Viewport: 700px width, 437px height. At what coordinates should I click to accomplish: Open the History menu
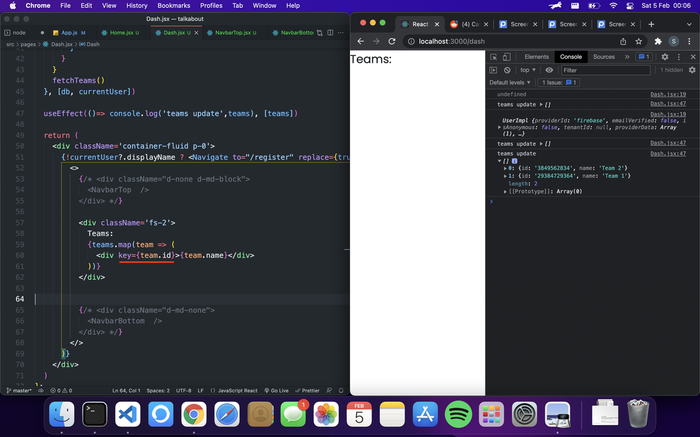pos(137,5)
